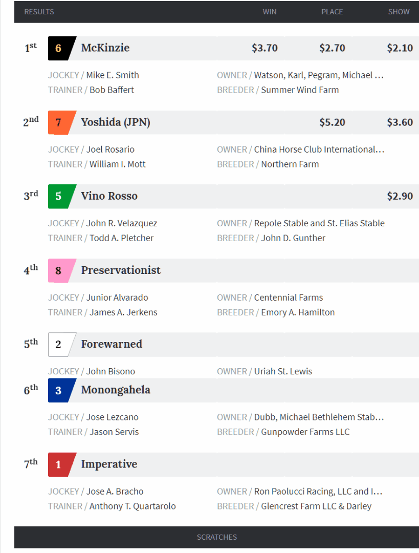Click Yoshida's orange number 7 badge
Screen dimensions: 419x553
(x=59, y=122)
